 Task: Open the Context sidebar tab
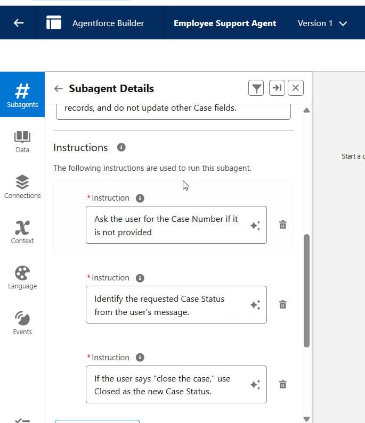pos(22,232)
